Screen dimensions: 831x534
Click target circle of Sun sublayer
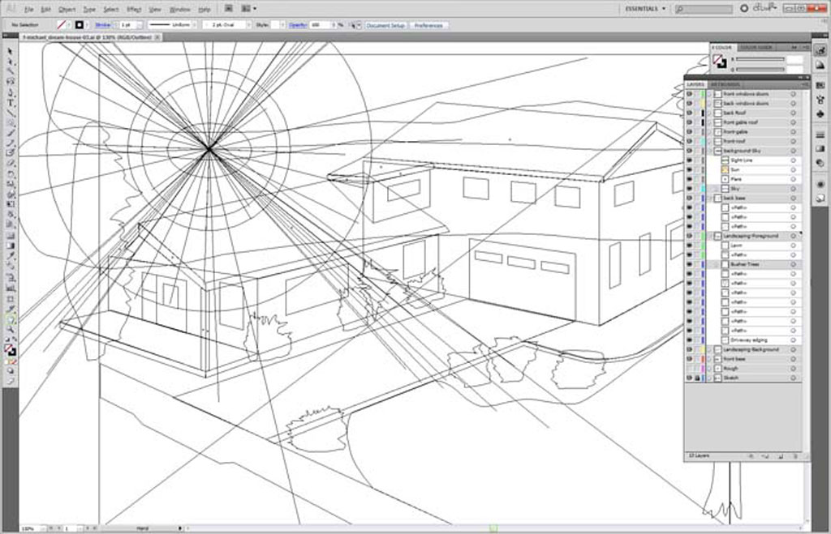point(793,169)
